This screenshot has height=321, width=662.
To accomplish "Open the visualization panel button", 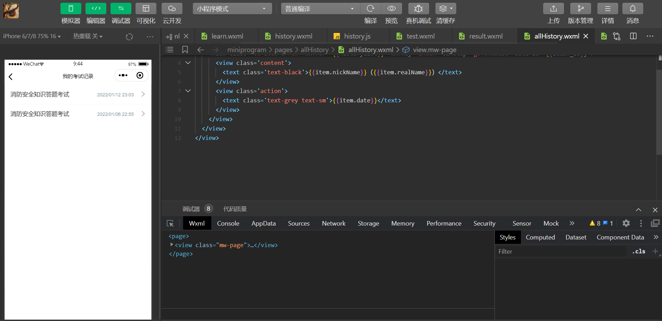I will click(146, 9).
